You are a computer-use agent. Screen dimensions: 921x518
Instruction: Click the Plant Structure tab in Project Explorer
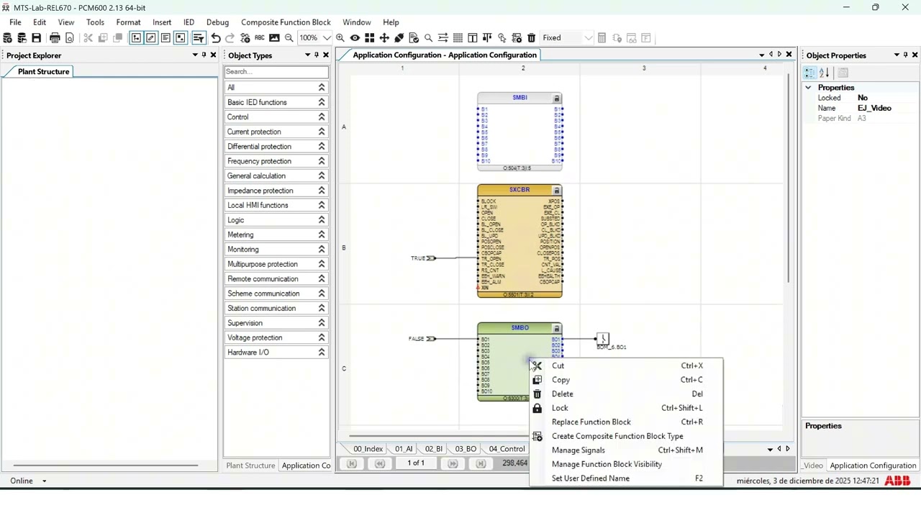click(44, 72)
